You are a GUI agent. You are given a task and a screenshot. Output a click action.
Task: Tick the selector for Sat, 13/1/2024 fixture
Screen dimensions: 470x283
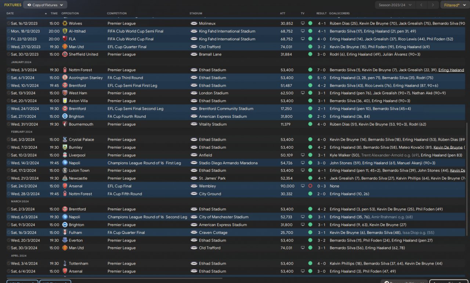(8, 93)
